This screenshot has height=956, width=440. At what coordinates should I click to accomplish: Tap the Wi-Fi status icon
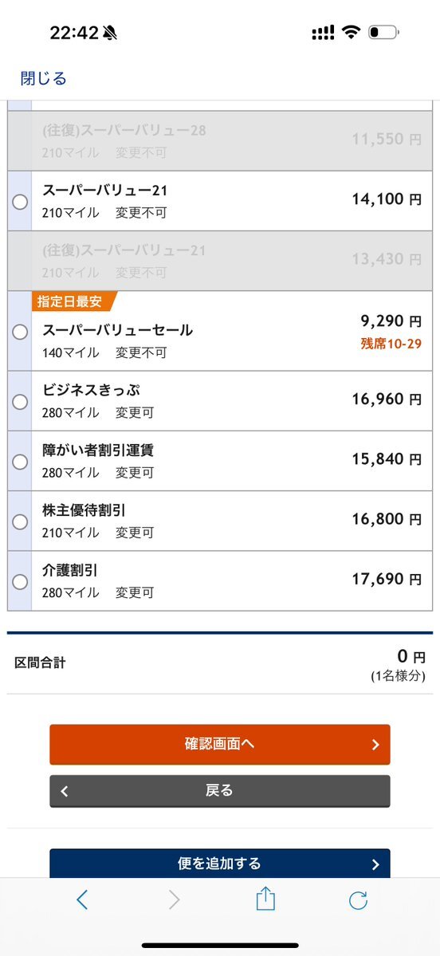click(351, 33)
